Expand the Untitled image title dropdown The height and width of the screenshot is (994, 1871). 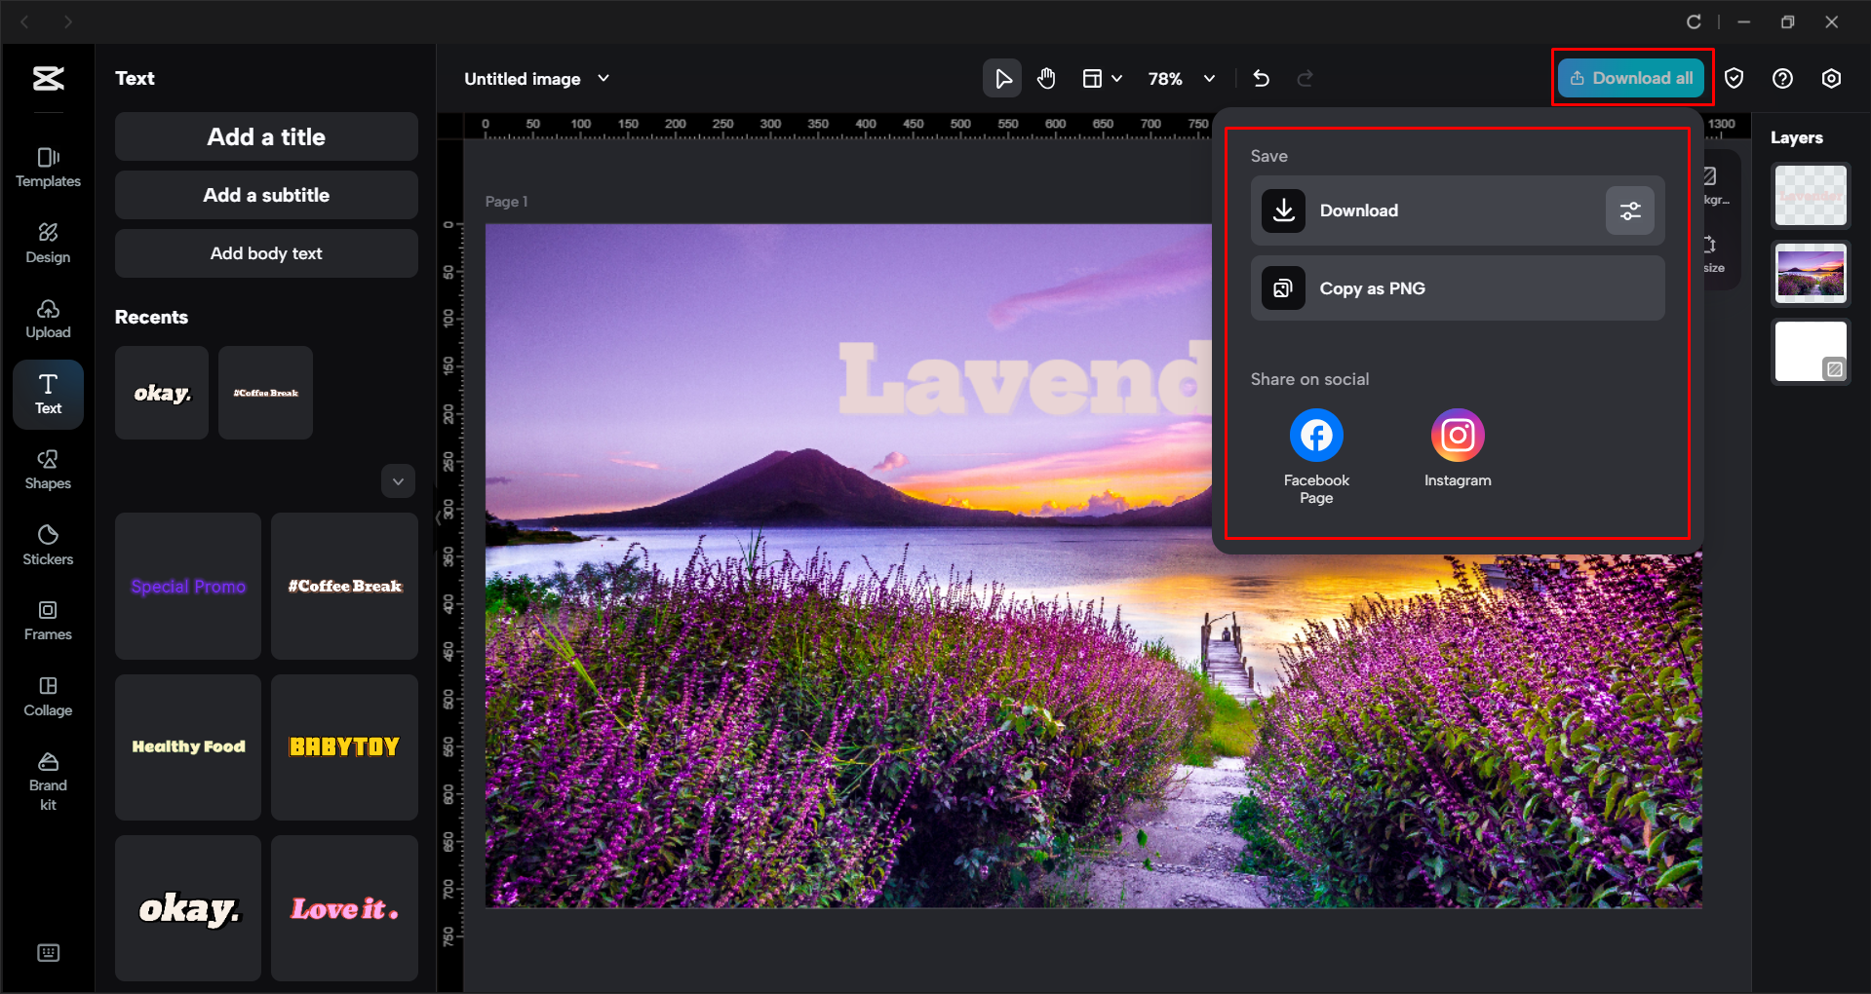click(604, 78)
